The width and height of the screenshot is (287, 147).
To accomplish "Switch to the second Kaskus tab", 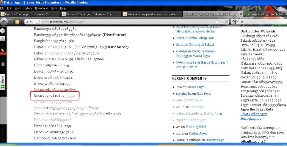I will tap(91, 14).
